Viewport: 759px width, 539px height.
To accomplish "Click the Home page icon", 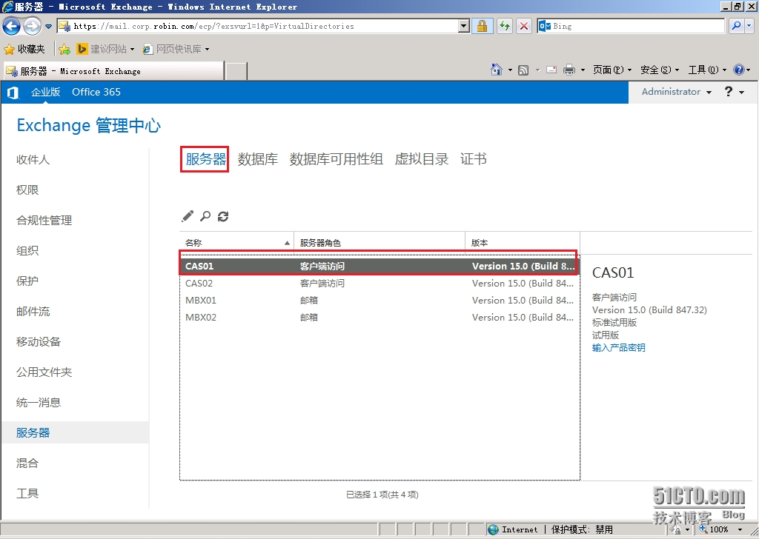I will (496, 70).
